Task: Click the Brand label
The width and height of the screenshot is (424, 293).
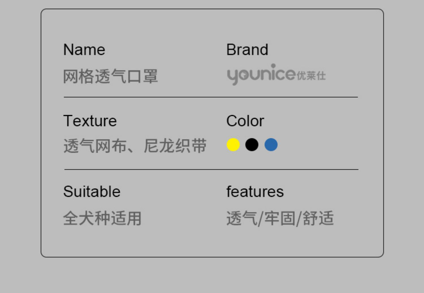Action: pyautogui.click(x=247, y=50)
